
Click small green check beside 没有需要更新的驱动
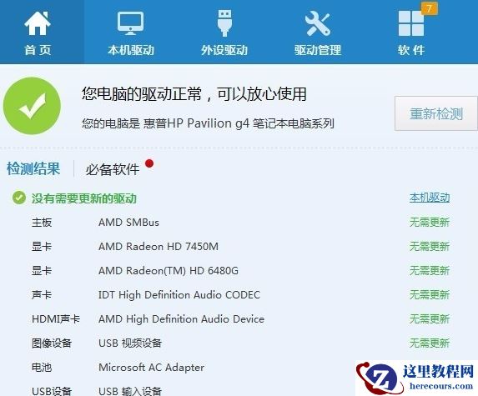point(19,198)
